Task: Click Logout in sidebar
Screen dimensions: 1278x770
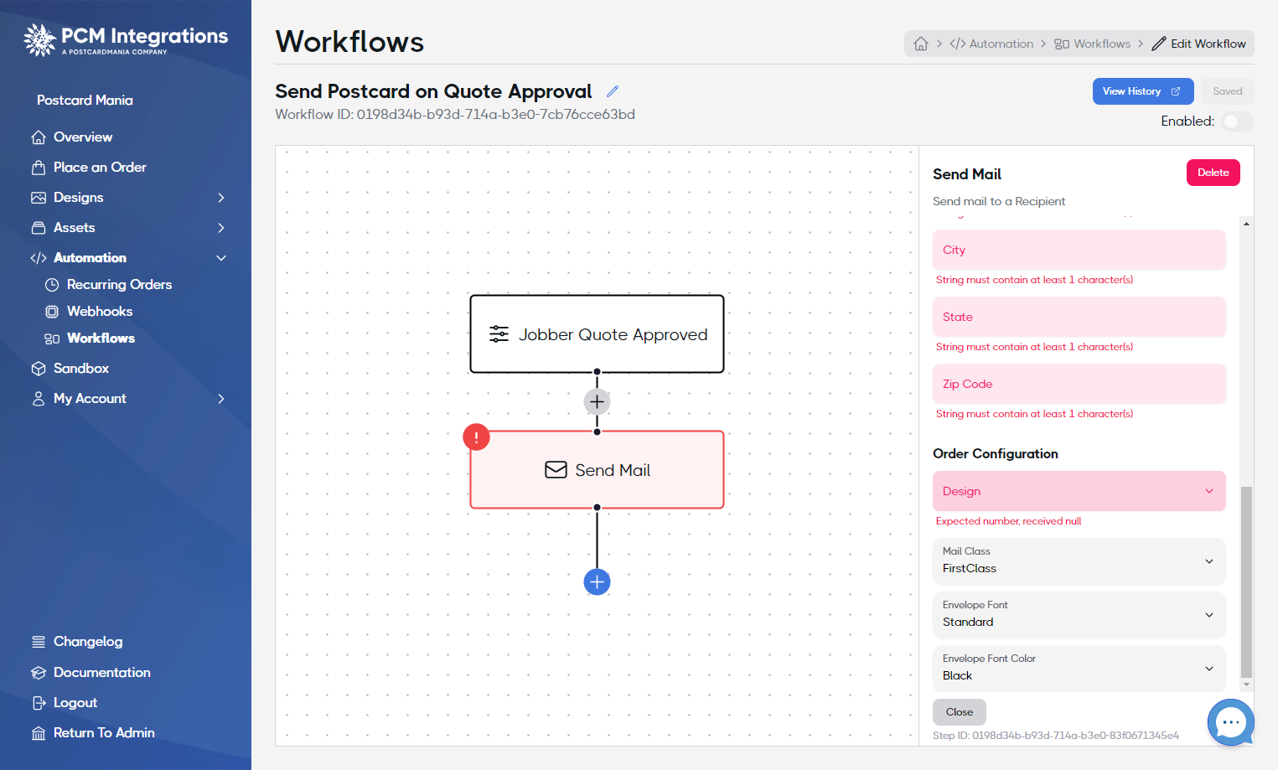Action: click(75, 703)
